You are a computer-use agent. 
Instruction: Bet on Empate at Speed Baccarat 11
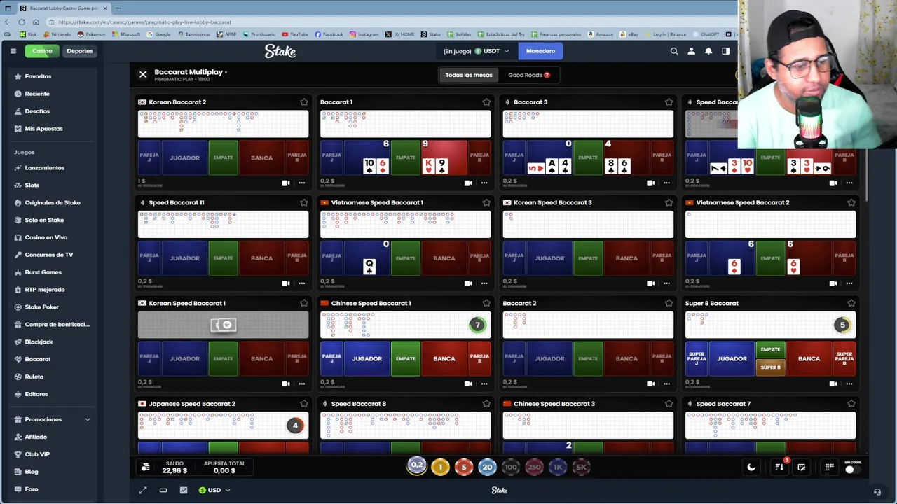click(x=223, y=258)
